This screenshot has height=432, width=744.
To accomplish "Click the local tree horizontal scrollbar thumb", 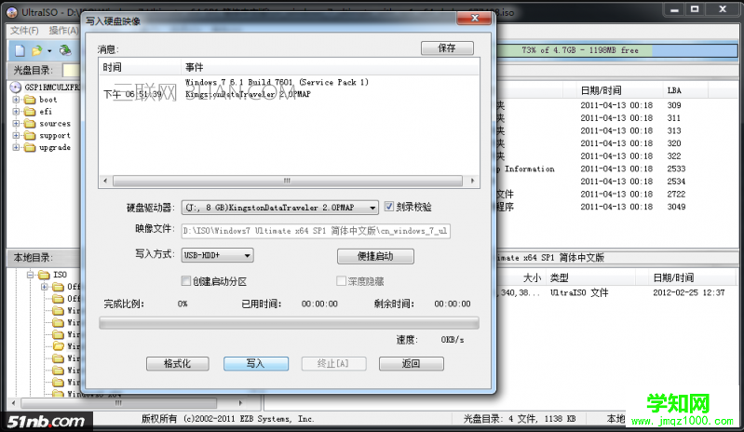I will pyautogui.click(x=118, y=403).
